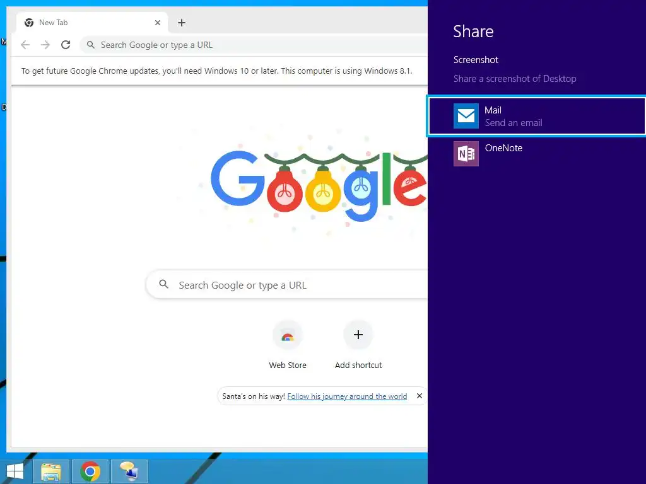646x484 pixels.
Task: Dismiss the Santa's on his way notice
Action: 419,396
